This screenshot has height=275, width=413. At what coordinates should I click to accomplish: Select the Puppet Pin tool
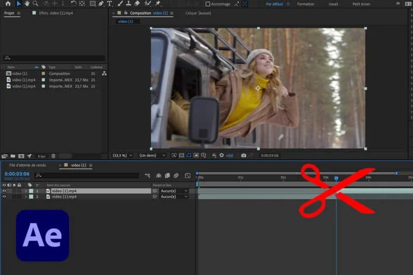158,4
